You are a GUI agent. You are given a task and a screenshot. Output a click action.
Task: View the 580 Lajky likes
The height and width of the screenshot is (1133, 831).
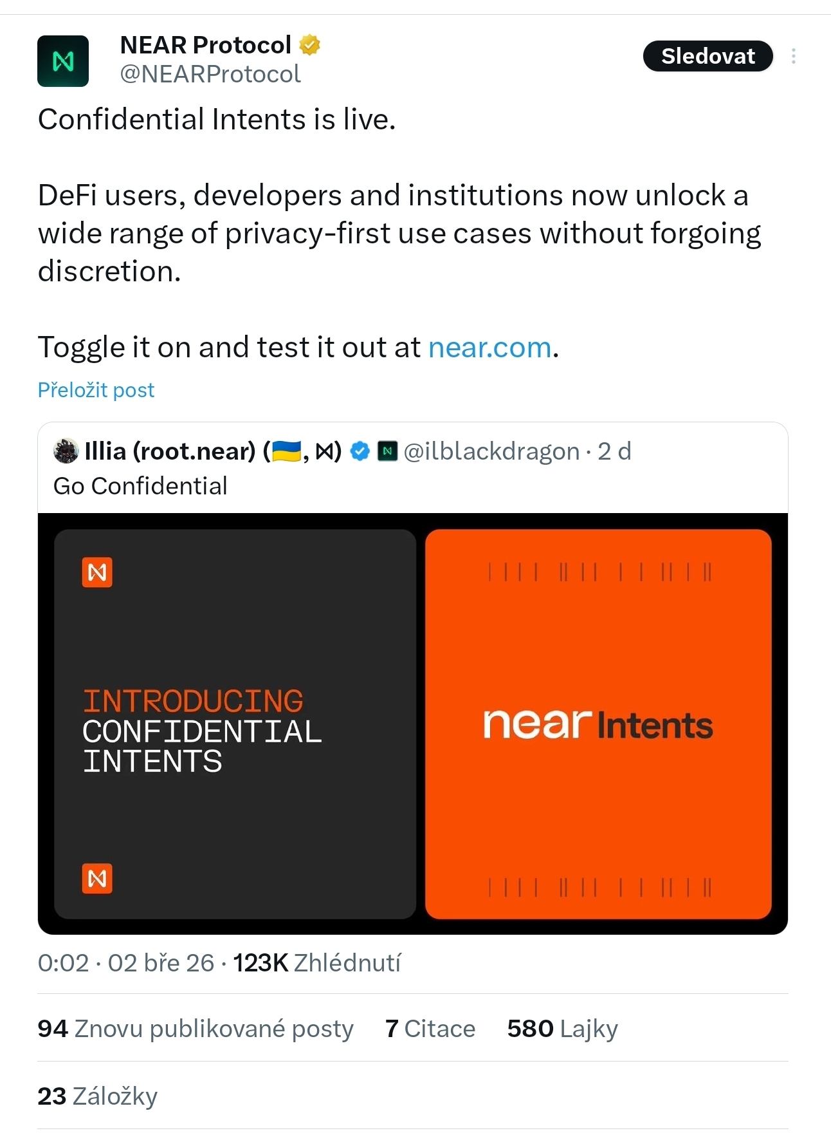[562, 1029]
